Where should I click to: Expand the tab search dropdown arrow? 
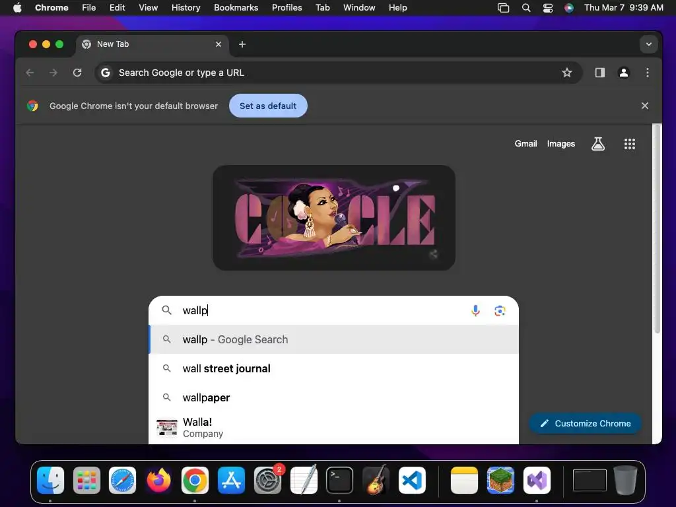click(x=648, y=44)
